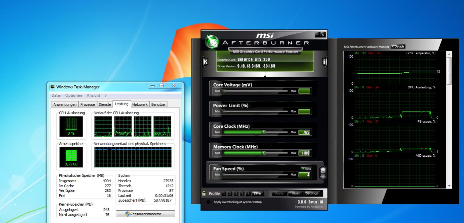The image size is (464, 223).
Task: Click the Power Limit value field
Action: 304,111
